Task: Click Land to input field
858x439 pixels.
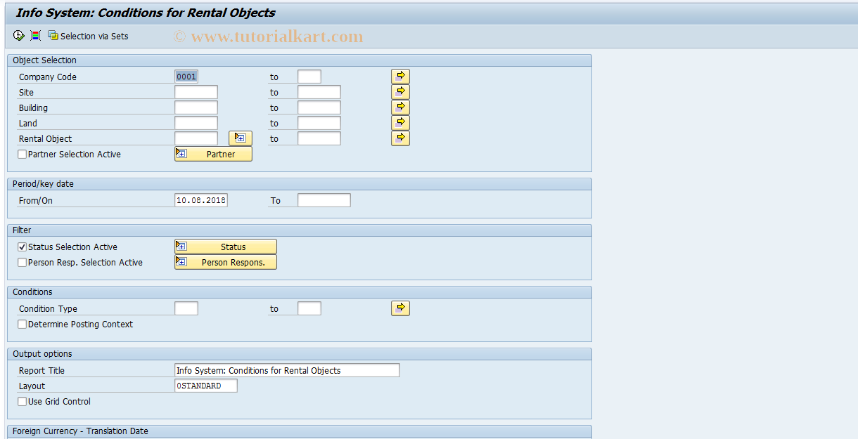Action: (x=319, y=123)
